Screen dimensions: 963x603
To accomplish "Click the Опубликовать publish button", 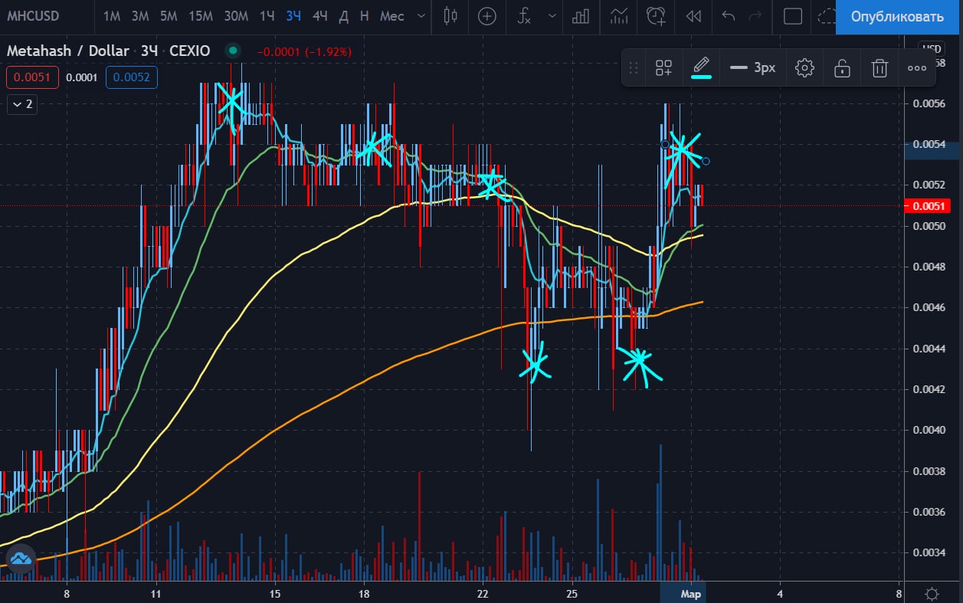I will 899,17.
